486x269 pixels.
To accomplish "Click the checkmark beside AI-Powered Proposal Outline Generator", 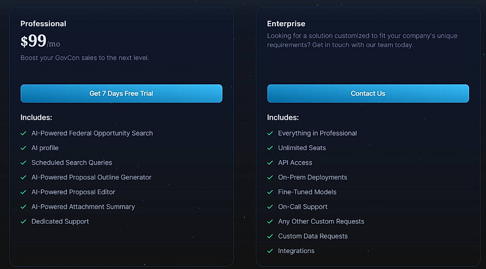I will [23, 177].
